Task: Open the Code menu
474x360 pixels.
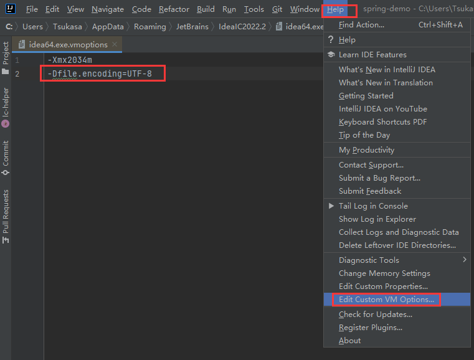Action: coord(141,9)
